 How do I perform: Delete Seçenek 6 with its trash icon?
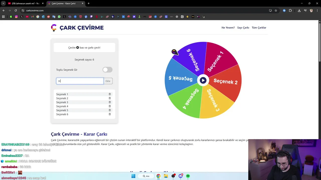[110, 114]
